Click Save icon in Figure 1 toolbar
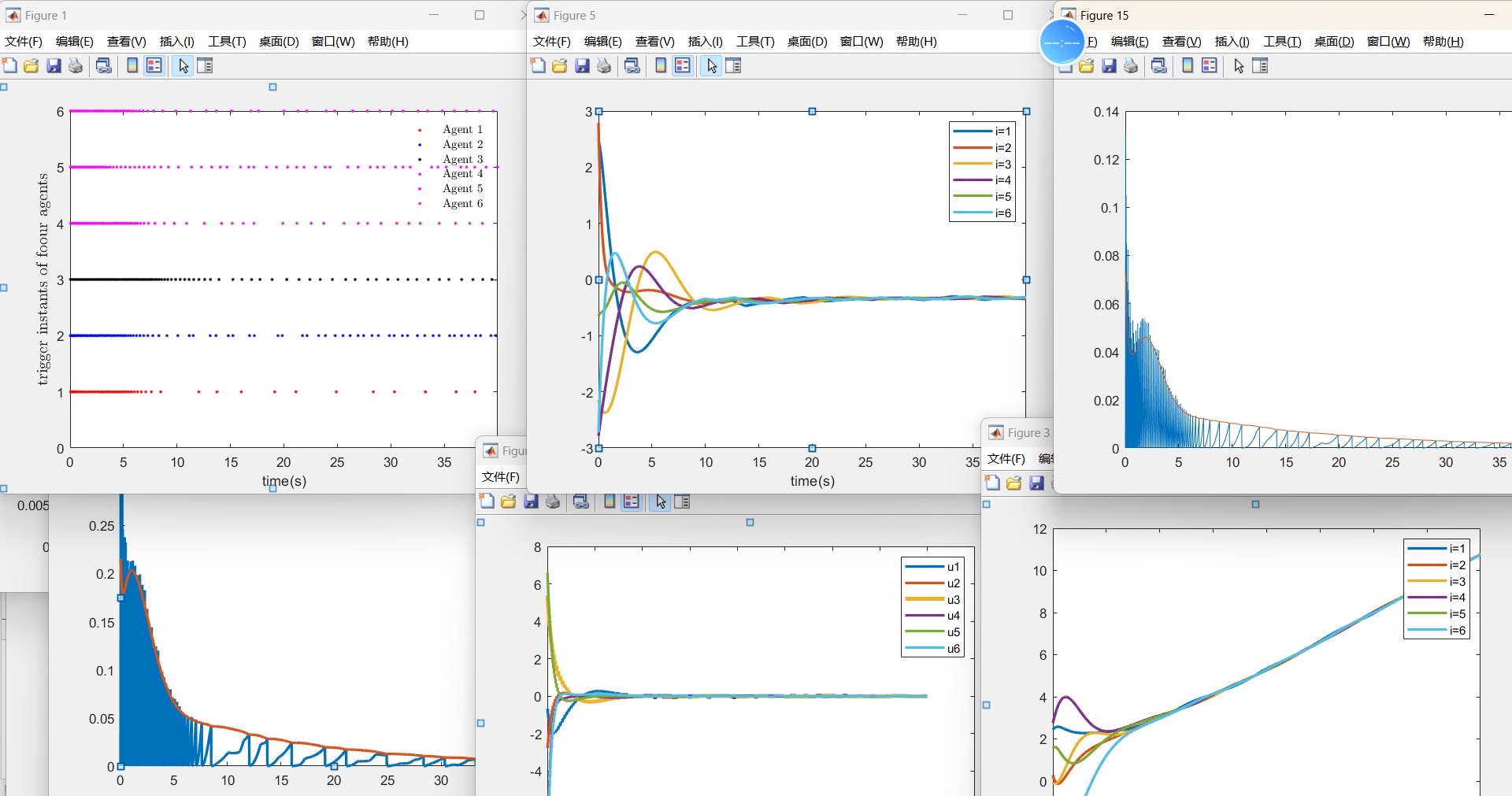Image resolution: width=1512 pixels, height=796 pixels. click(54, 65)
